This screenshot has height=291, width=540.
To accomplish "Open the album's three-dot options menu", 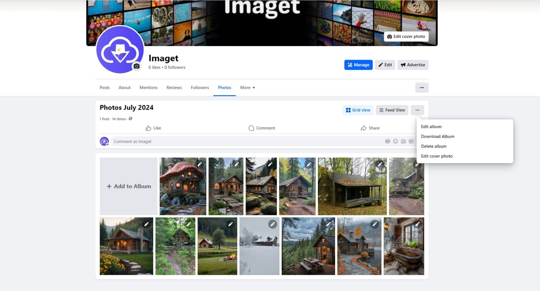I will 417,110.
